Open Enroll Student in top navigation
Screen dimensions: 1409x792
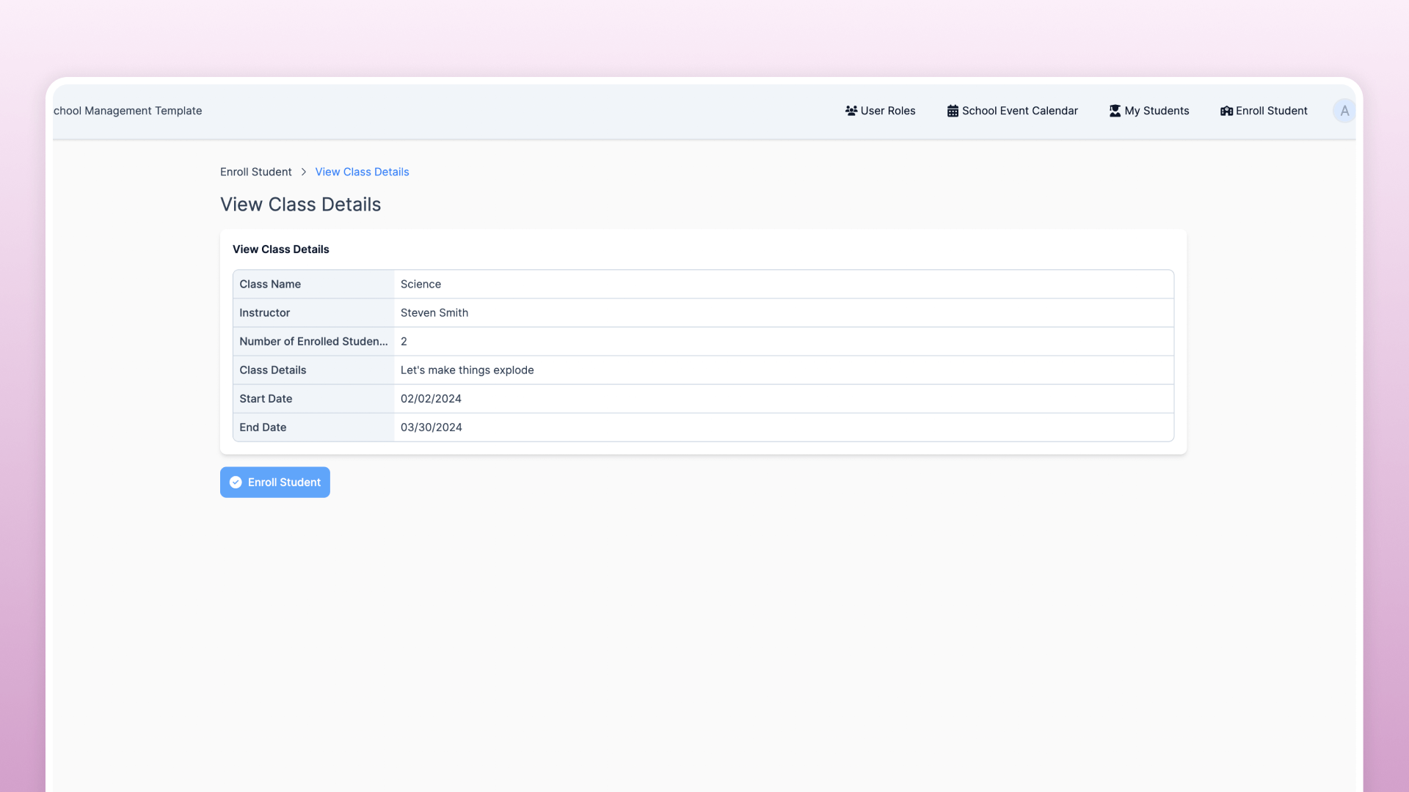(1271, 111)
